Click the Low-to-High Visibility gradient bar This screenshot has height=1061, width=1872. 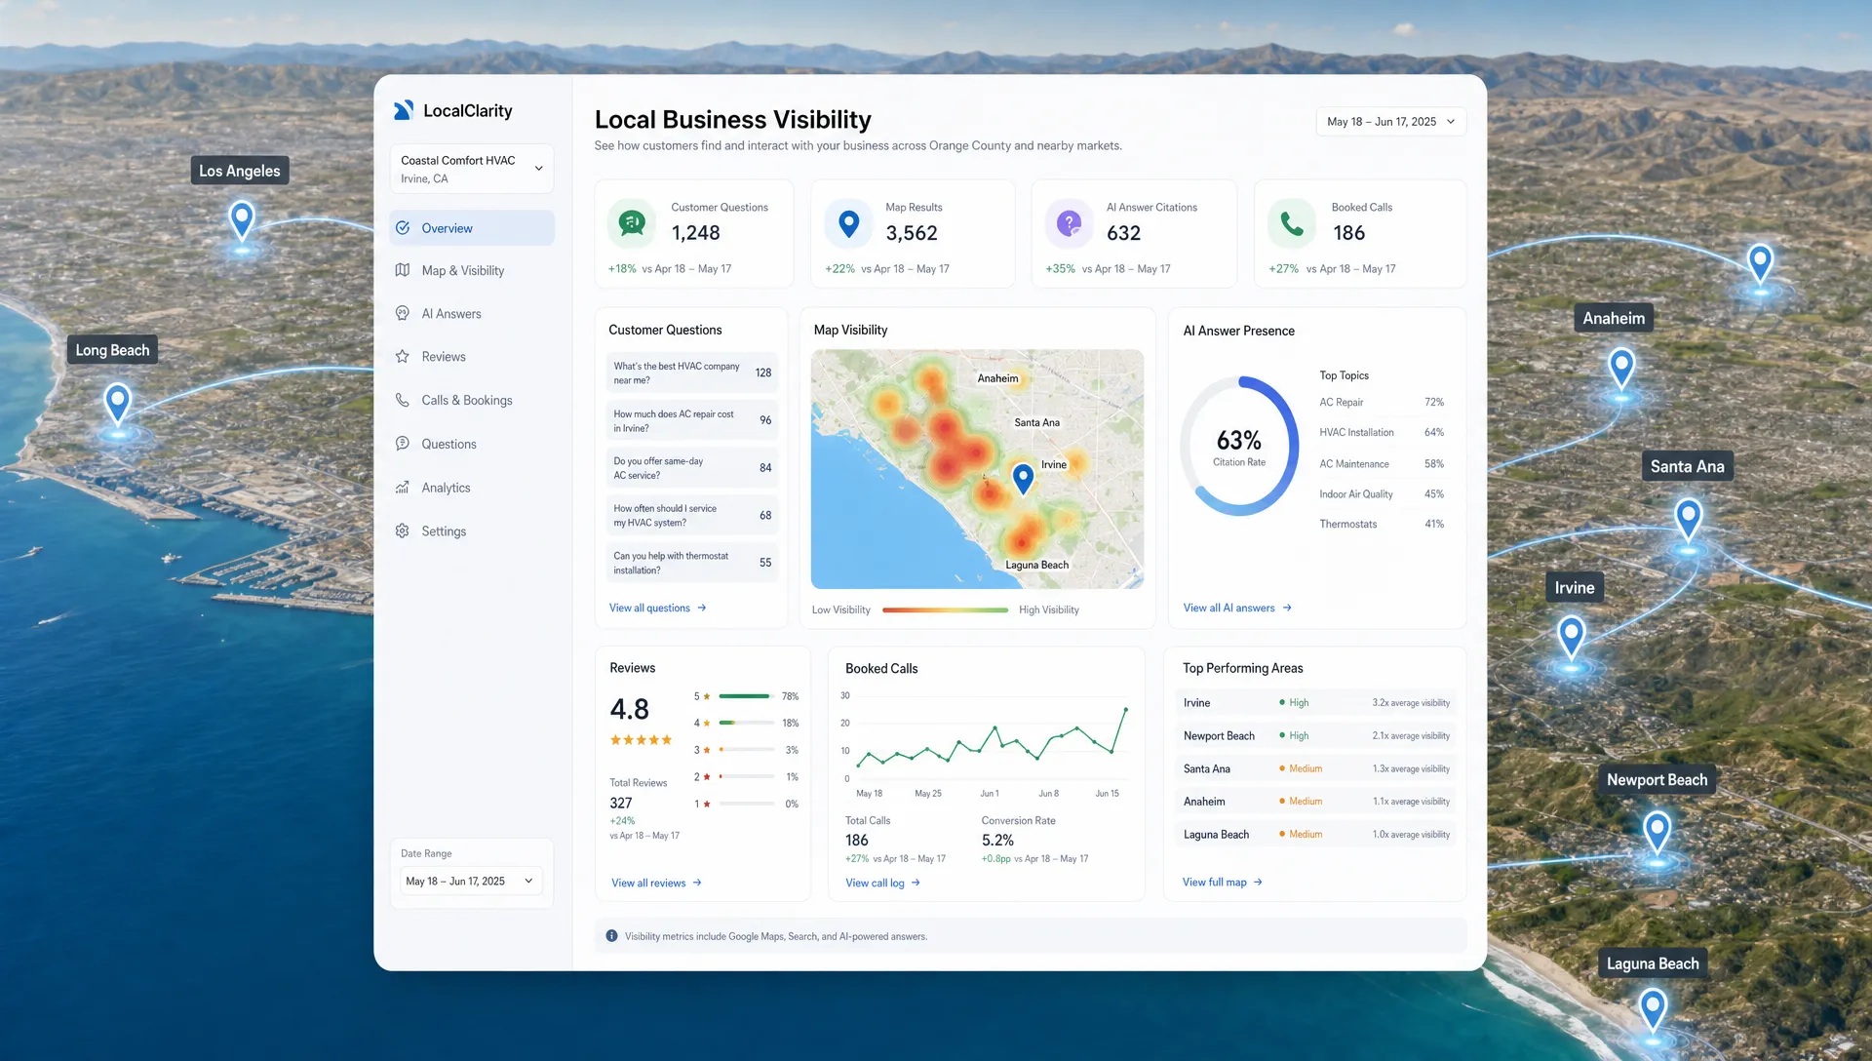[945, 610]
